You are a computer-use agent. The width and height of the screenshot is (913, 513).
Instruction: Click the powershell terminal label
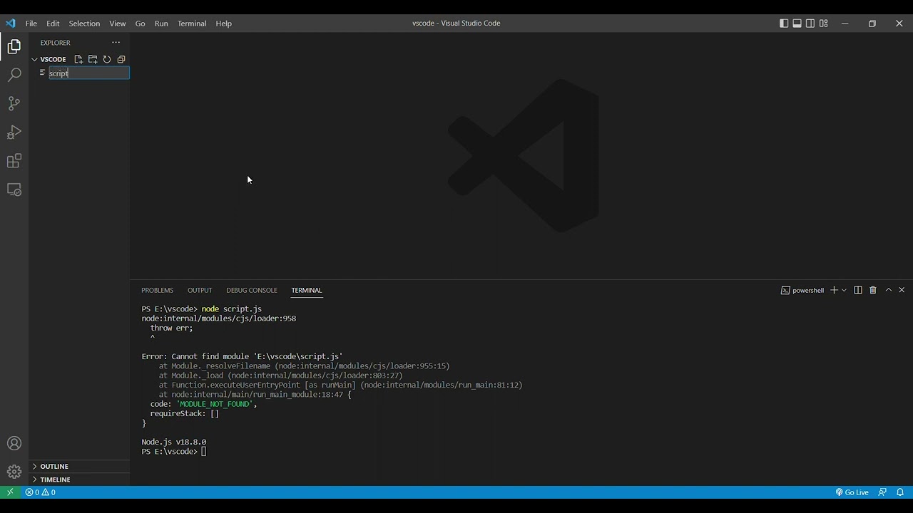coord(802,290)
